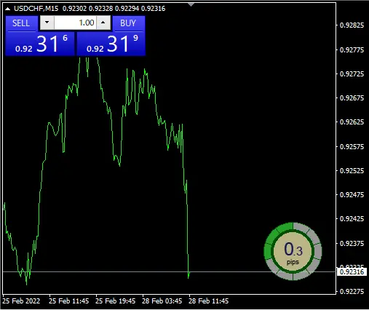The height and width of the screenshot is (310, 369).
Task: Click the BUY button
Action: click(128, 23)
